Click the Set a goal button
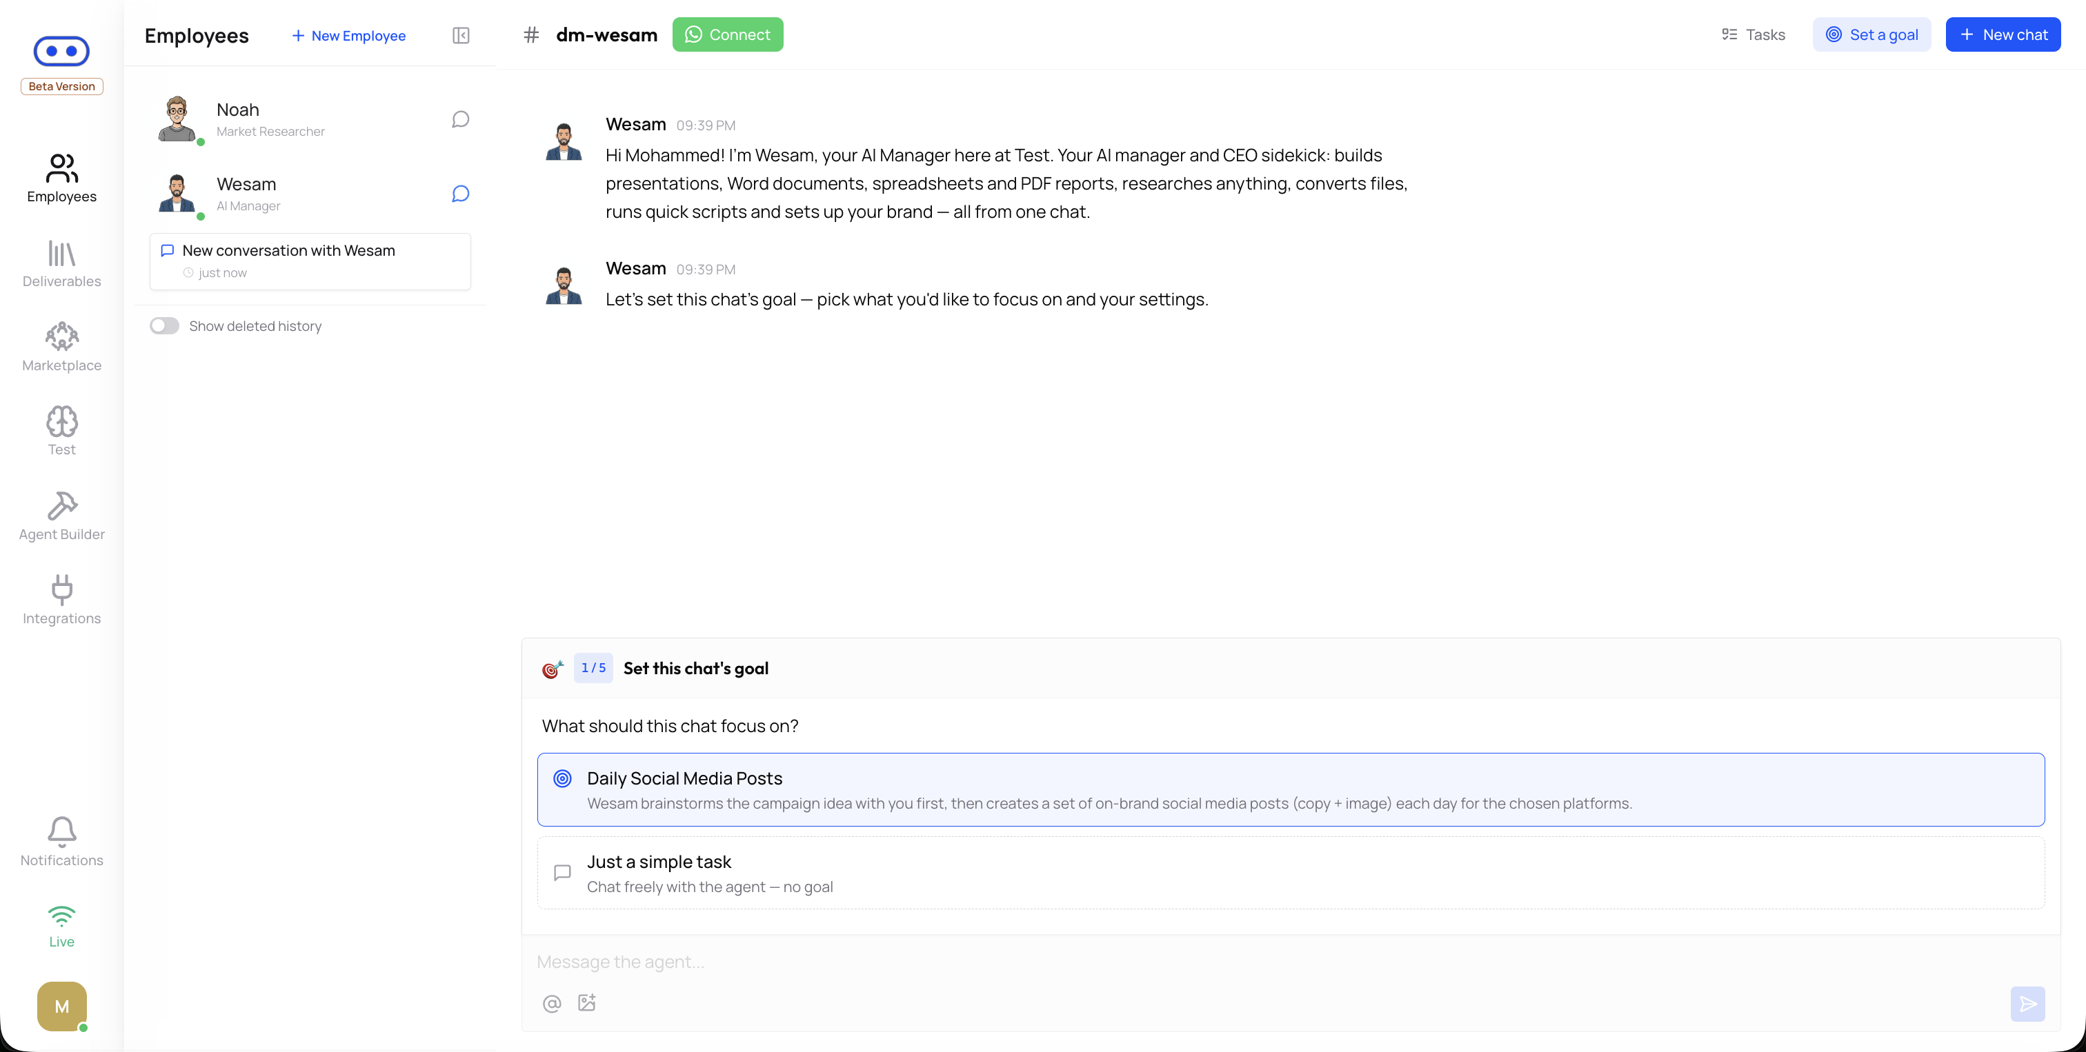The height and width of the screenshot is (1052, 2086). [x=1871, y=34]
